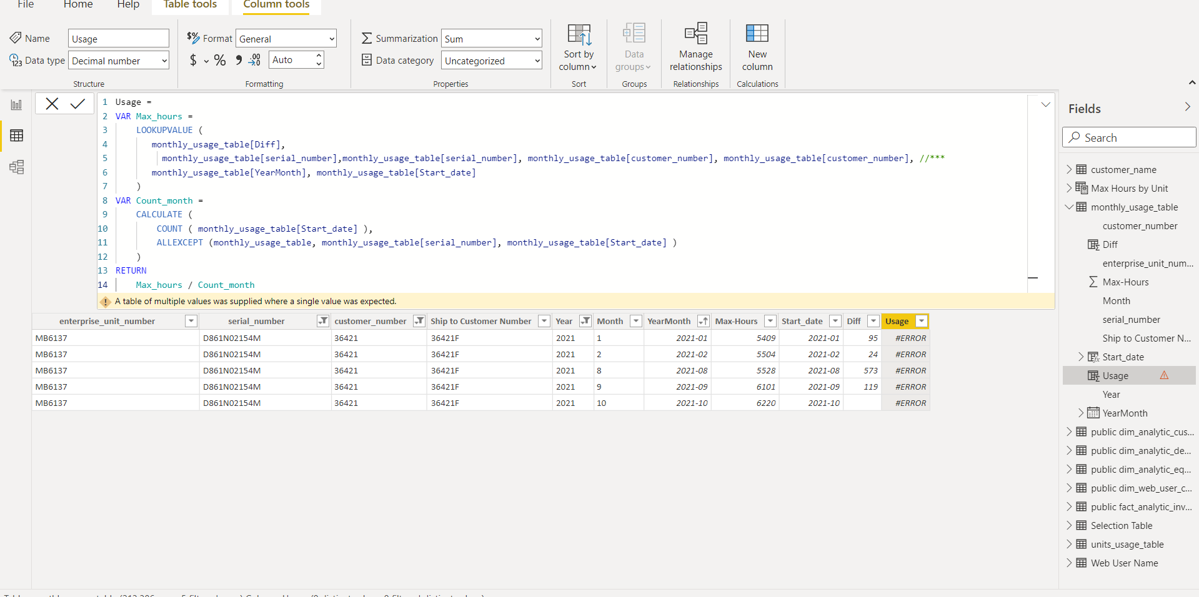The width and height of the screenshot is (1199, 597).
Task: Select the Max-Hours measure field
Action: (x=1125, y=282)
